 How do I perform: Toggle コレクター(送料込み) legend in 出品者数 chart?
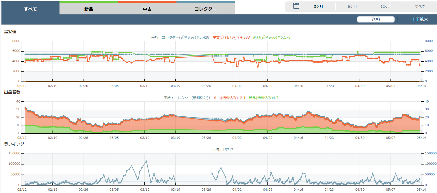coord(192,98)
